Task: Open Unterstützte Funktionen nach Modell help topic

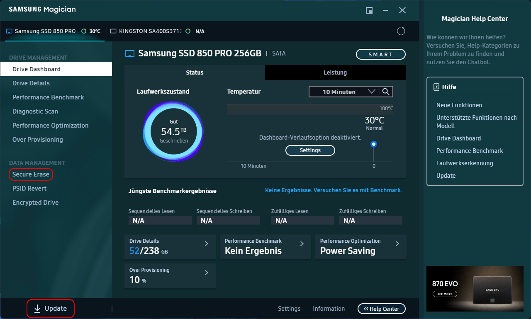Action: click(x=477, y=122)
